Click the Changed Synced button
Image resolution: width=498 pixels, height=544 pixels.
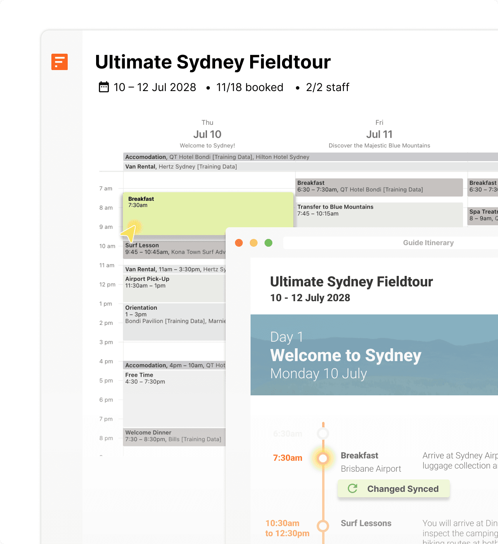coord(393,489)
